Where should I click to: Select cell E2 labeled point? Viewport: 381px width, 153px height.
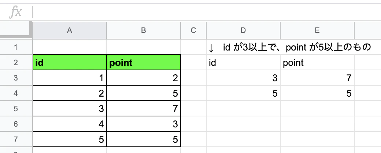click(317, 63)
